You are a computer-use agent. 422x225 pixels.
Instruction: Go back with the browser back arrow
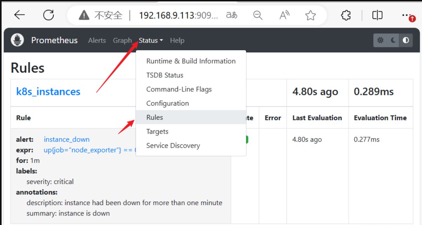pyautogui.click(x=19, y=15)
